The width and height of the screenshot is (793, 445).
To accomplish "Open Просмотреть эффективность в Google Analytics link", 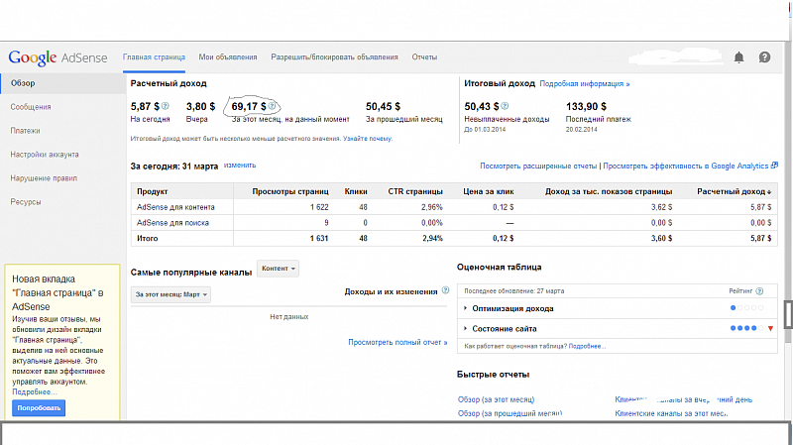I will coord(686,166).
